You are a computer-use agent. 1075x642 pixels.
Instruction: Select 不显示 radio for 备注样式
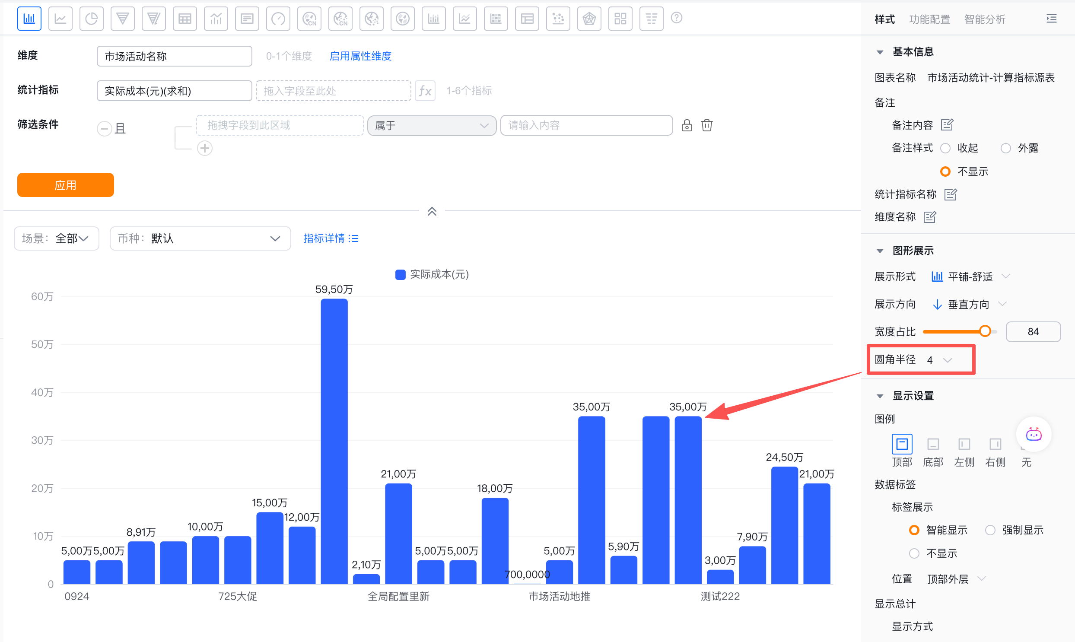pyautogui.click(x=946, y=172)
